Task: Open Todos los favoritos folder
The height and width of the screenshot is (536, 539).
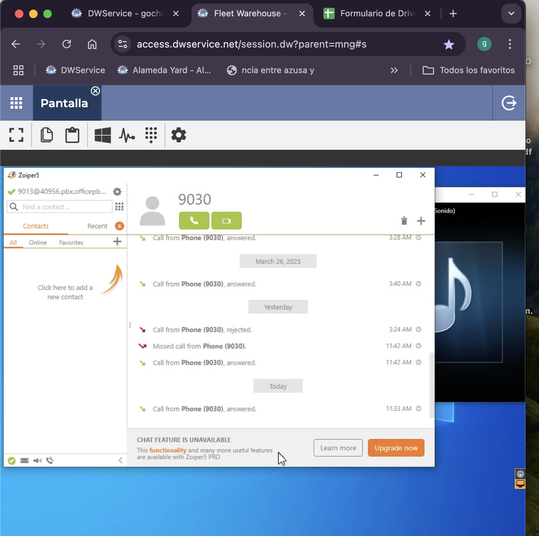Action: (468, 70)
